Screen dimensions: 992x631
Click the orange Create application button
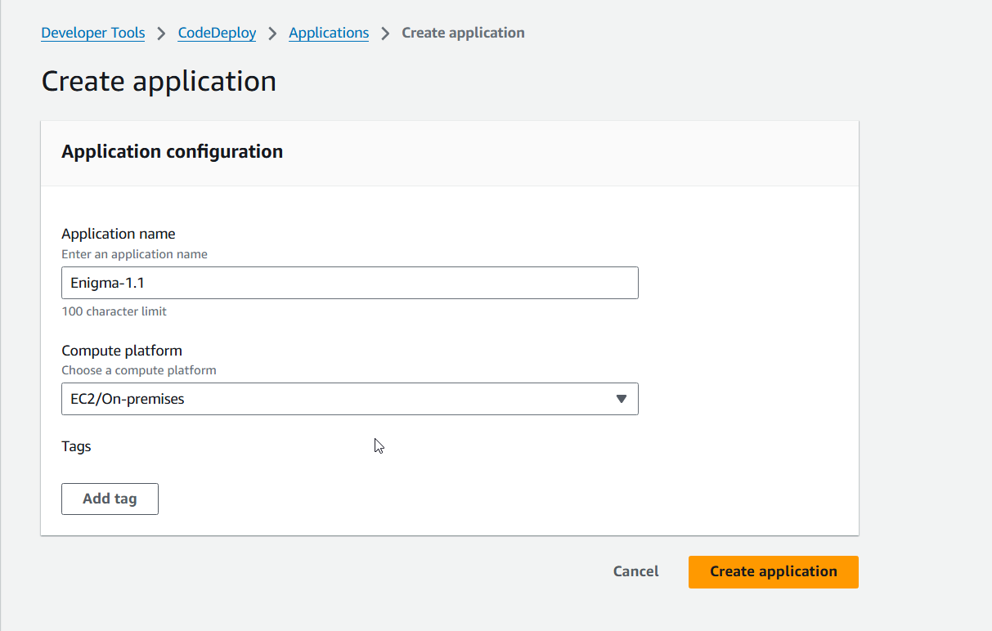click(774, 571)
